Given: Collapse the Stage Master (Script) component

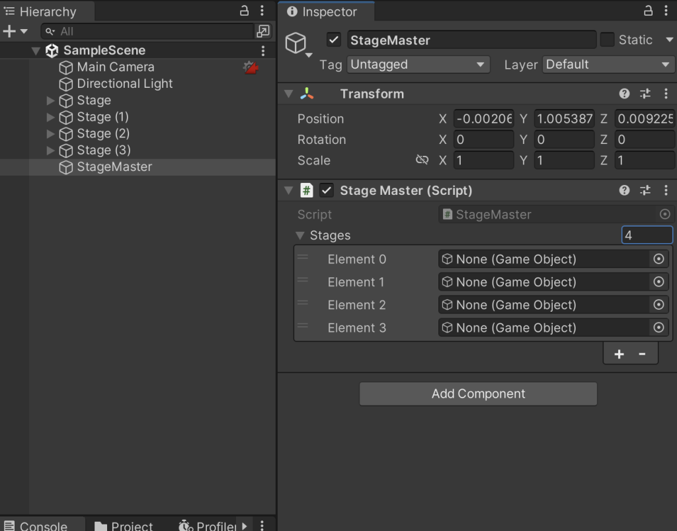Looking at the screenshot, I should pyautogui.click(x=288, y=191).
